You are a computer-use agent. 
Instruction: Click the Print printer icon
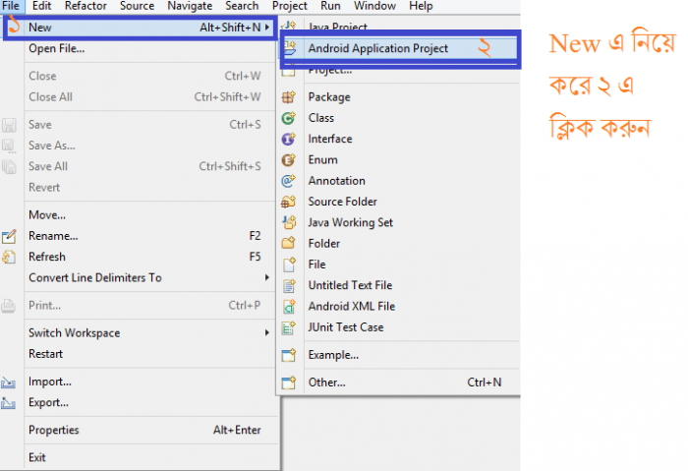click(8, 306)
